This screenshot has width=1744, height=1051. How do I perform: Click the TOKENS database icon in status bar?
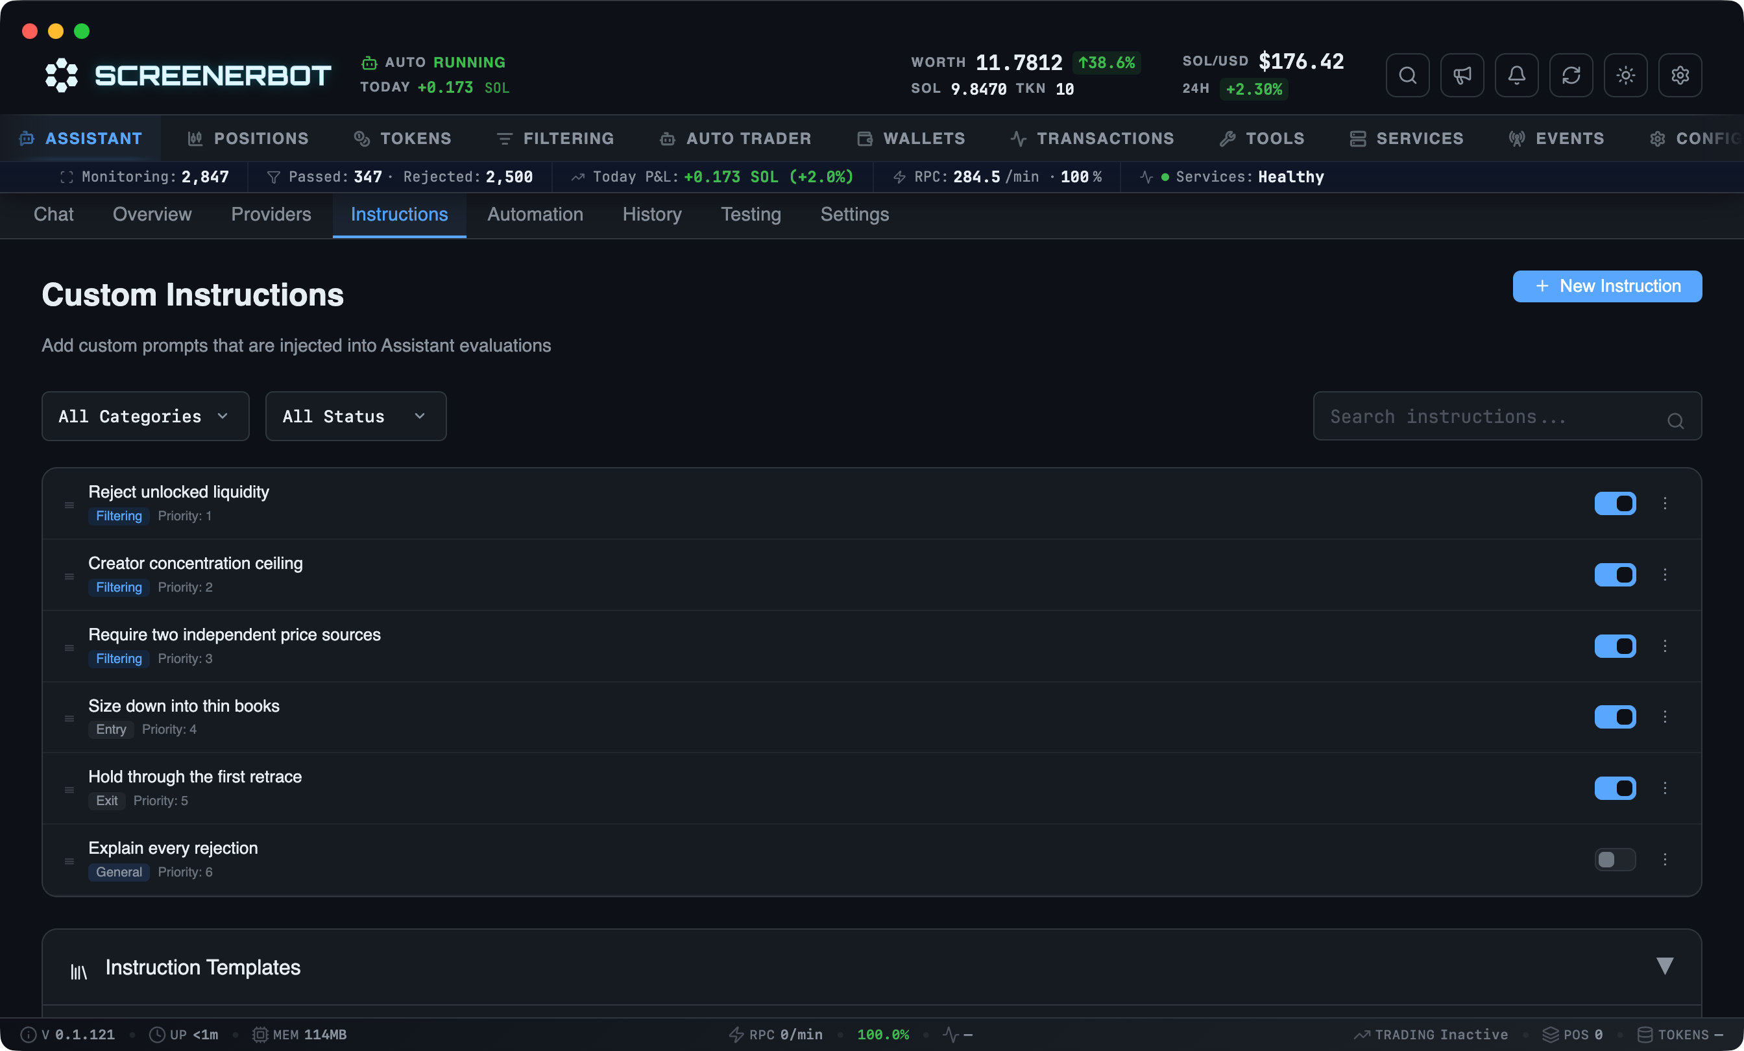(1645, 1035)
